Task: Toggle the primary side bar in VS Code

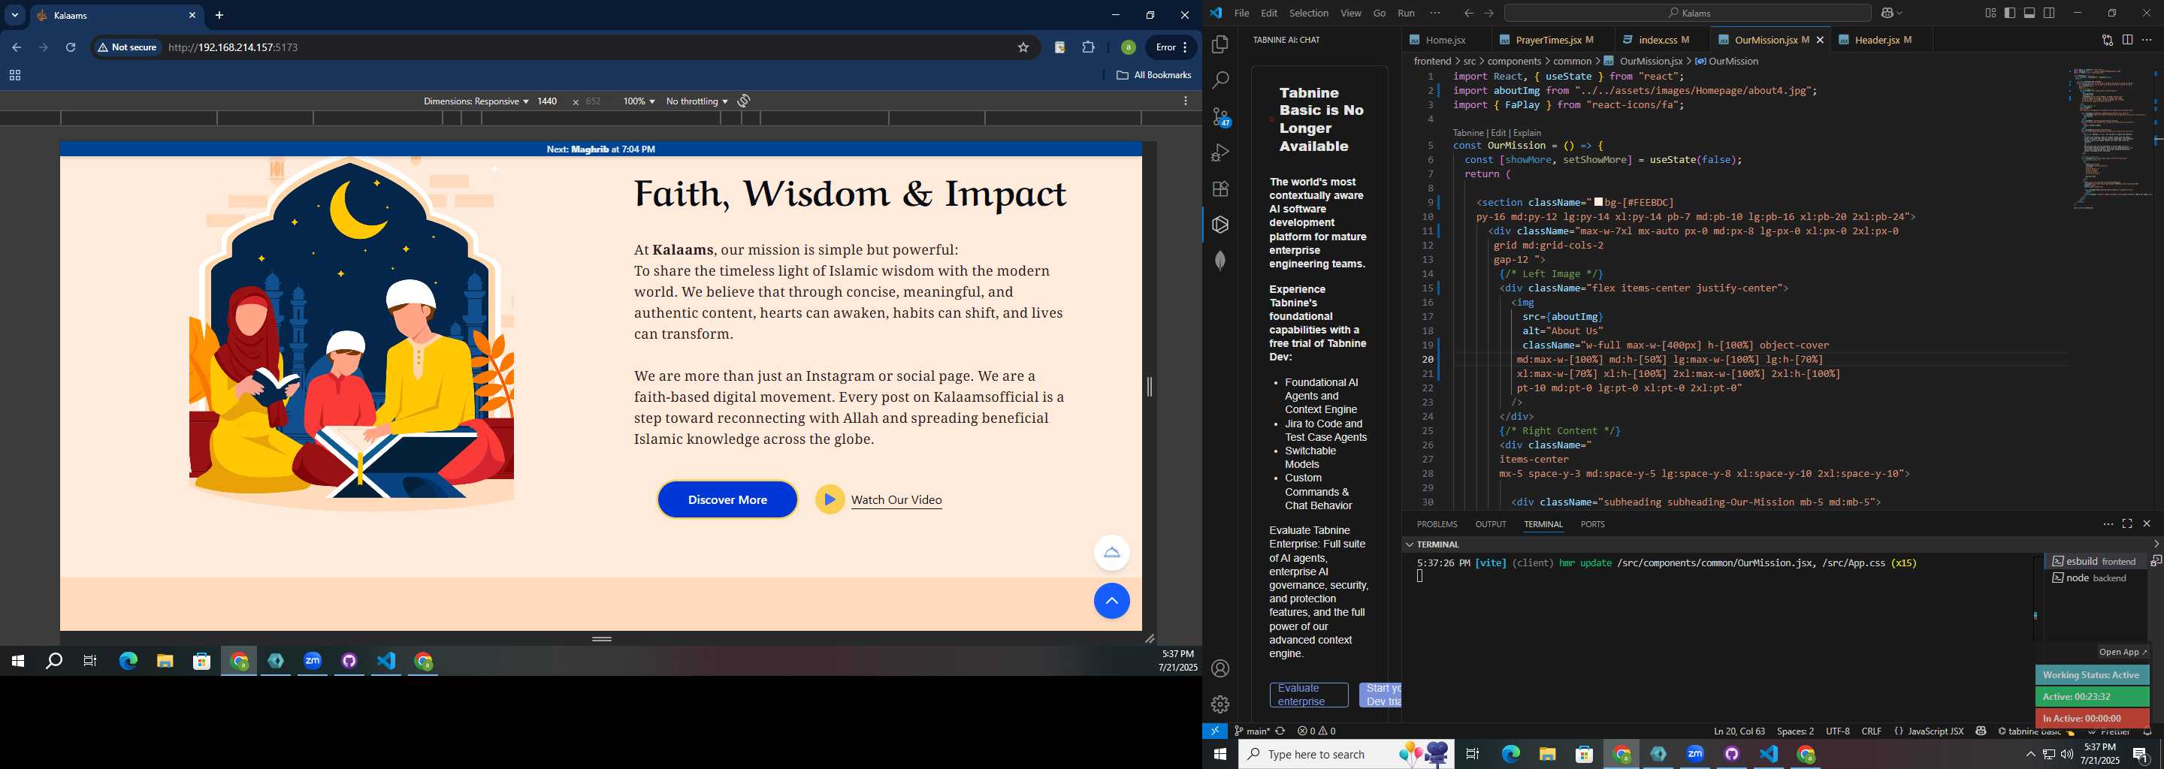Action: [x=2010, y=13]
